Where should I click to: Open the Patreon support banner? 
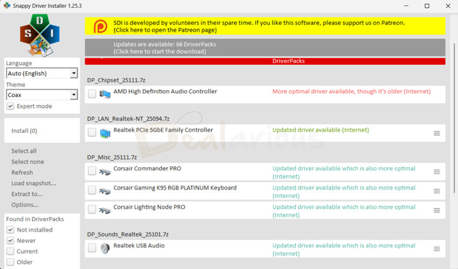(x=265, y=26)
